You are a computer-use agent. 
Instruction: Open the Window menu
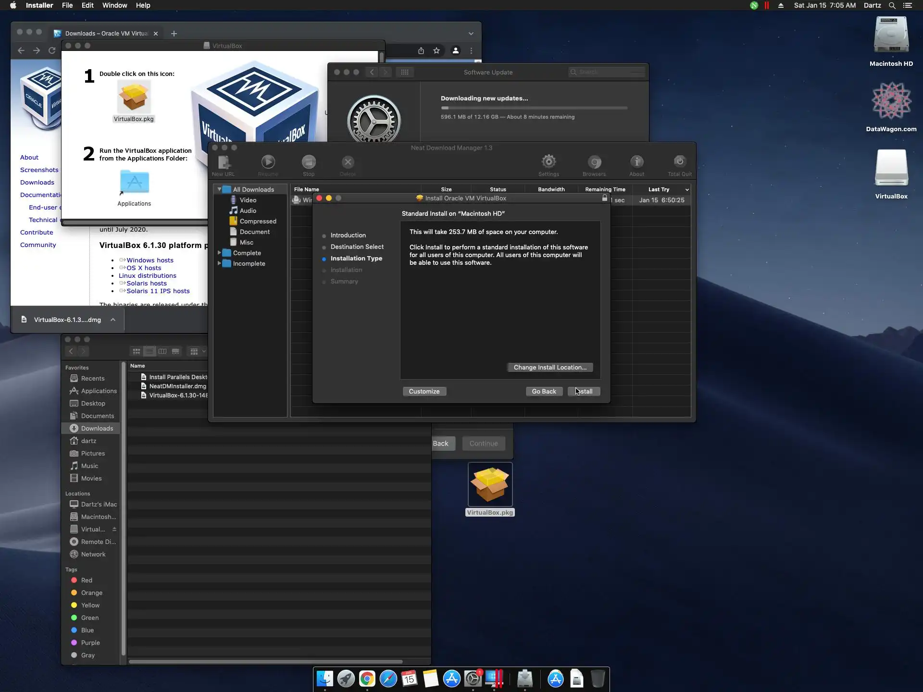tap(114, 5)
